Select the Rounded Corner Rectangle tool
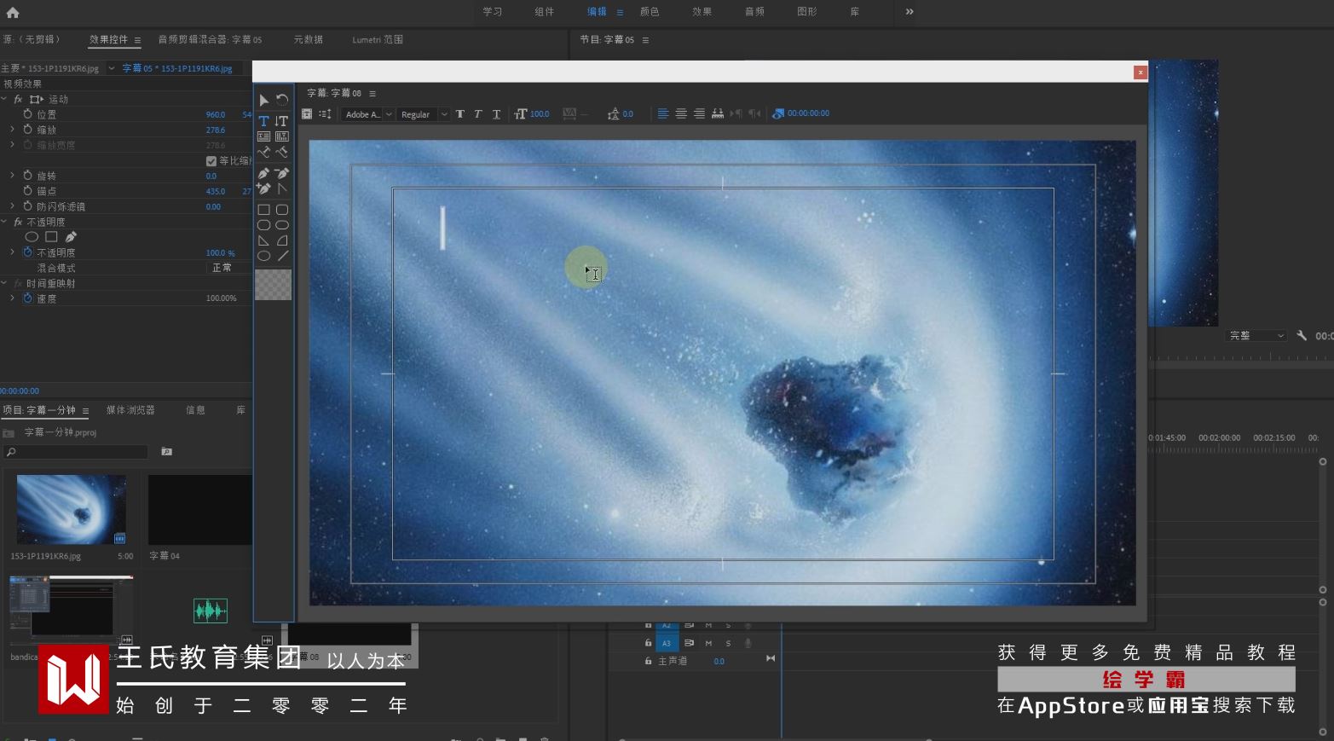Image resolution: width=1334 pixels, height=741 pixels. [282, 210]
